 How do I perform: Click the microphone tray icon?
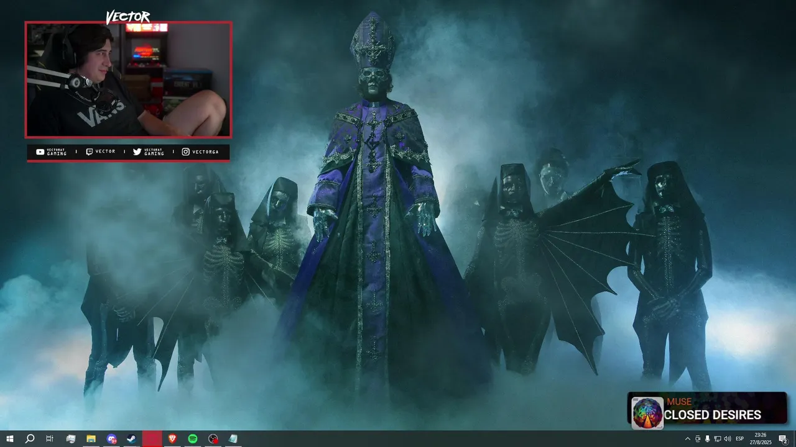[x=708, y=439]
